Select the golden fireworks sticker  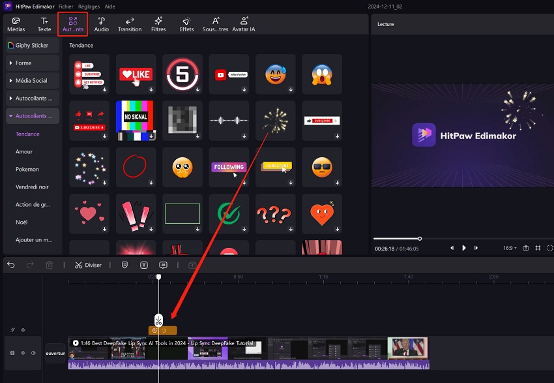(276, 121)
